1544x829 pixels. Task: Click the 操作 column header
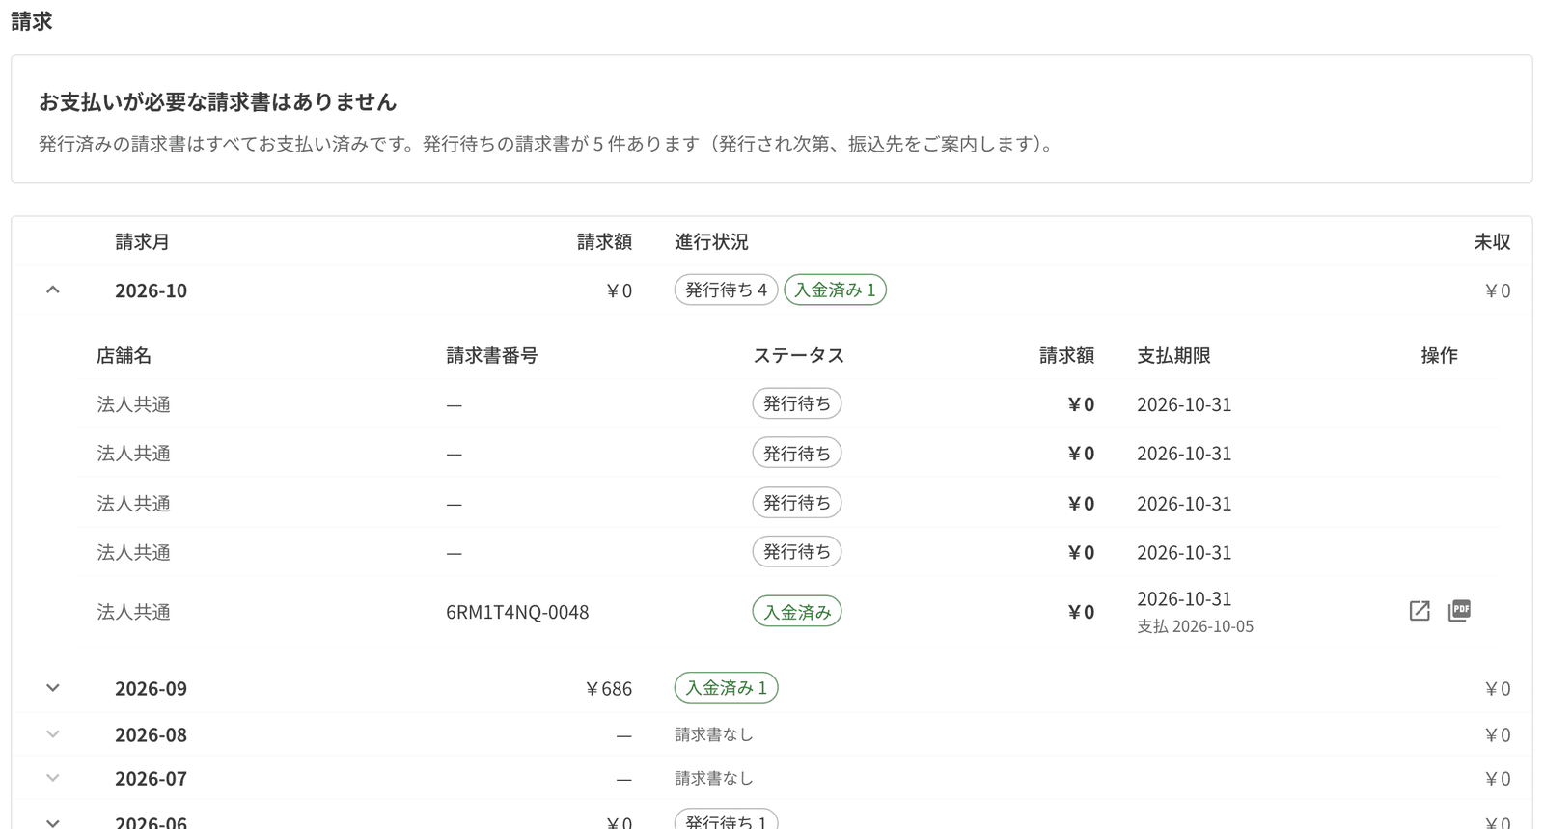(1439, 355)
